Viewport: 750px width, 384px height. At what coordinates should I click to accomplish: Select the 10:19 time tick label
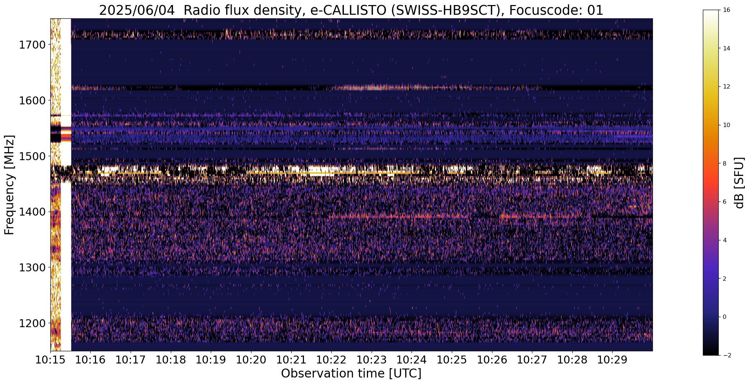211,360
